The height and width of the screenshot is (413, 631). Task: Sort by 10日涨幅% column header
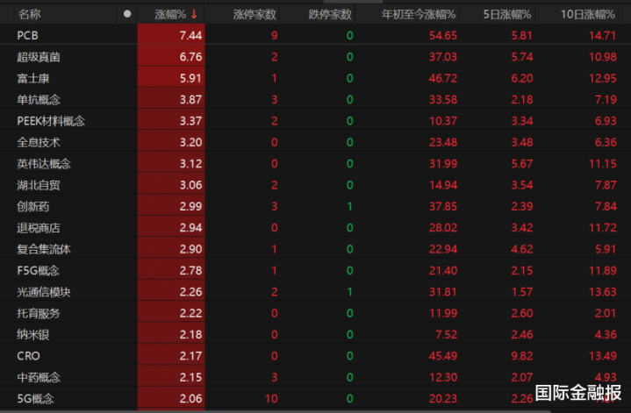coord(587,15)
